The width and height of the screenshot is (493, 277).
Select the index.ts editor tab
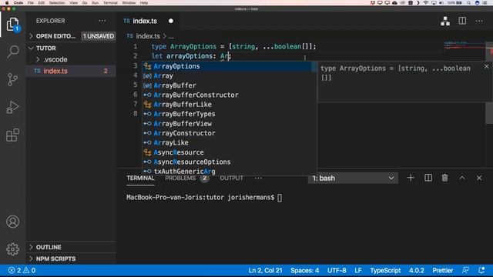(145, 21)
